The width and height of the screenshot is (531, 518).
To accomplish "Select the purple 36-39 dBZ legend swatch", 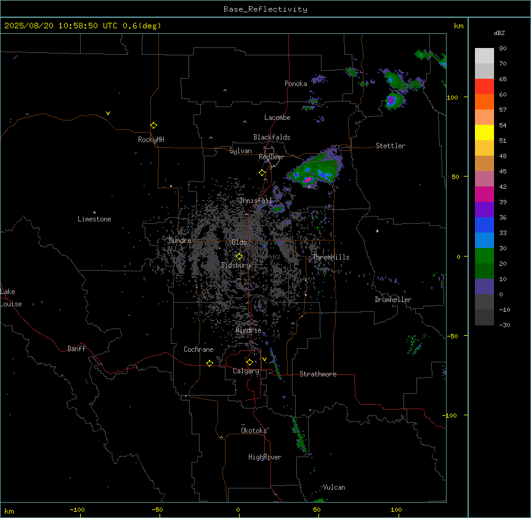I will pos(484,210).
